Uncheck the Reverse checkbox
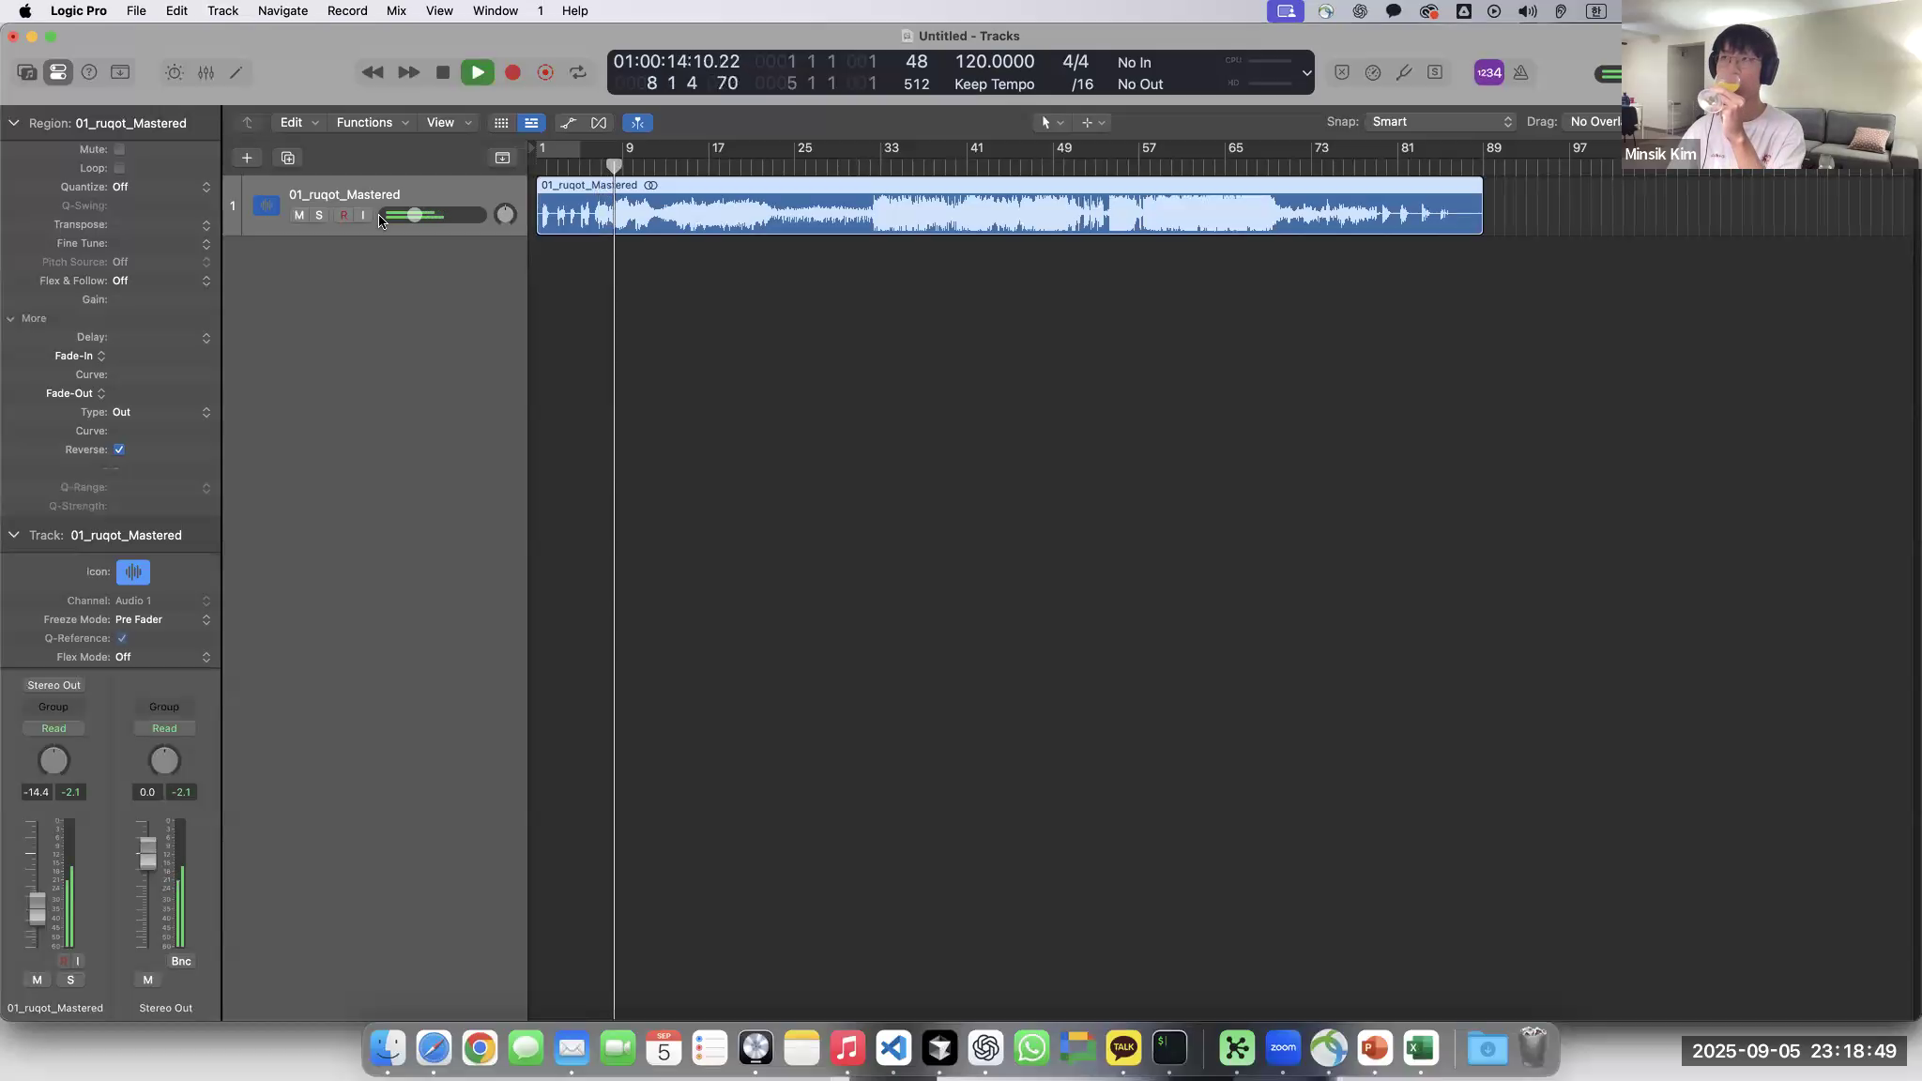The height and width of the screenshot is (1081, 1922). tap(119, 449)
